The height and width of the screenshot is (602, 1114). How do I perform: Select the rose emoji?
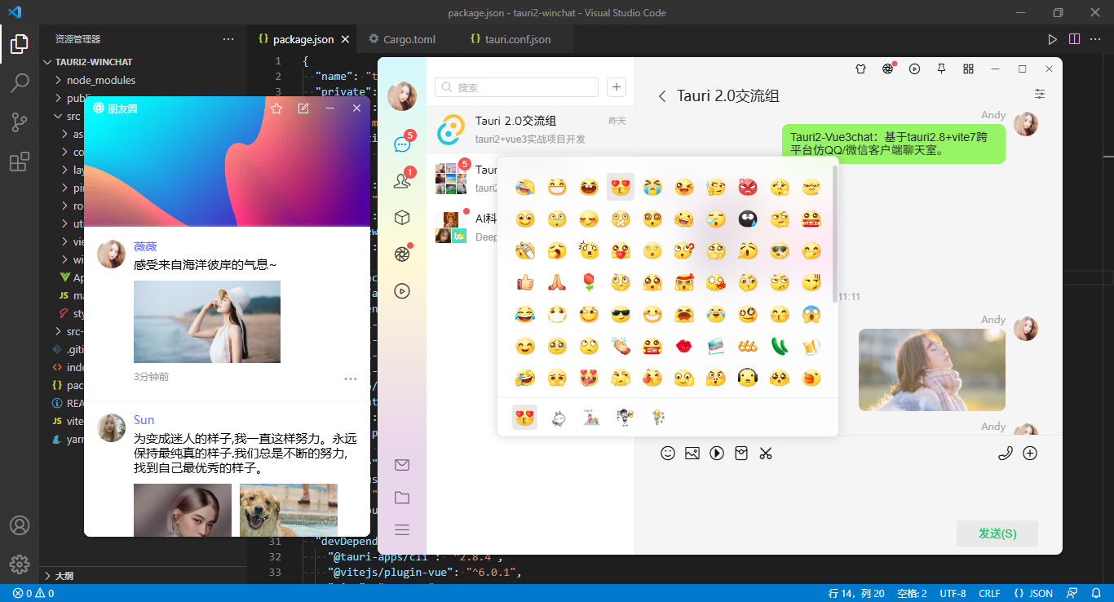click(x=589, y=282)
